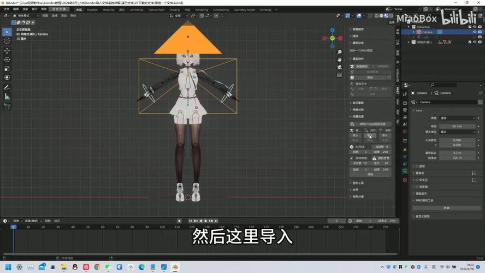Click the MMD Tools manual button

point(370,124)
